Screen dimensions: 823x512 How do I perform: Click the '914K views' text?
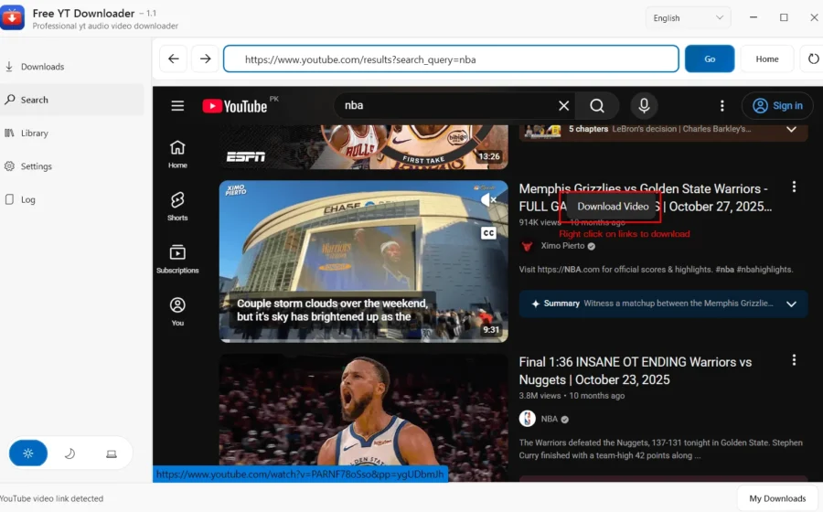pyautogui.click(x=540, y=222)
